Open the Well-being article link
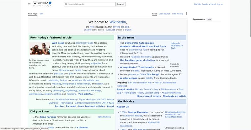 pos(58,43)
